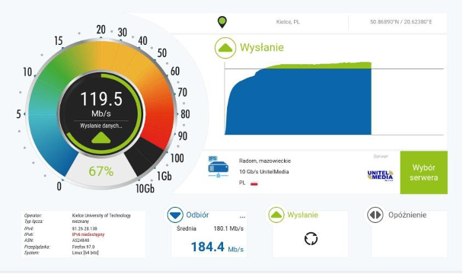Click the spinning refresh icon under Wysłanie
This screenshot has height=274, width=463.
point(311,238)
